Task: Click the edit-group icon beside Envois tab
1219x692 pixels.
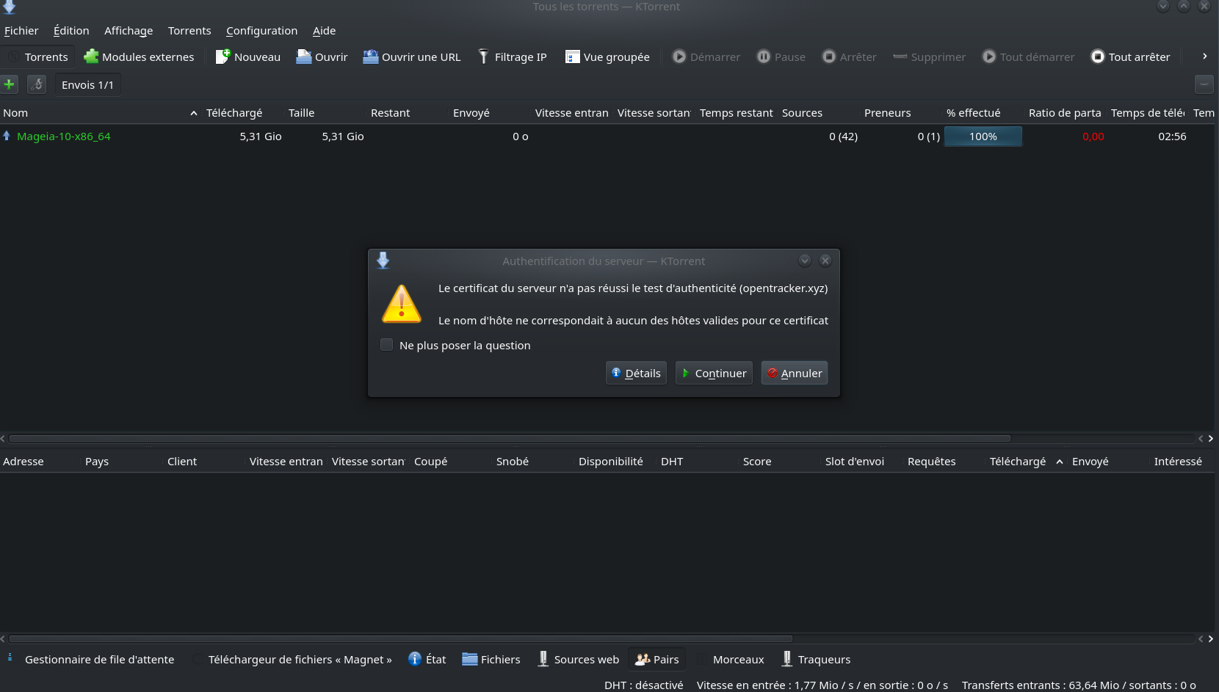Action: coord(37,84)
